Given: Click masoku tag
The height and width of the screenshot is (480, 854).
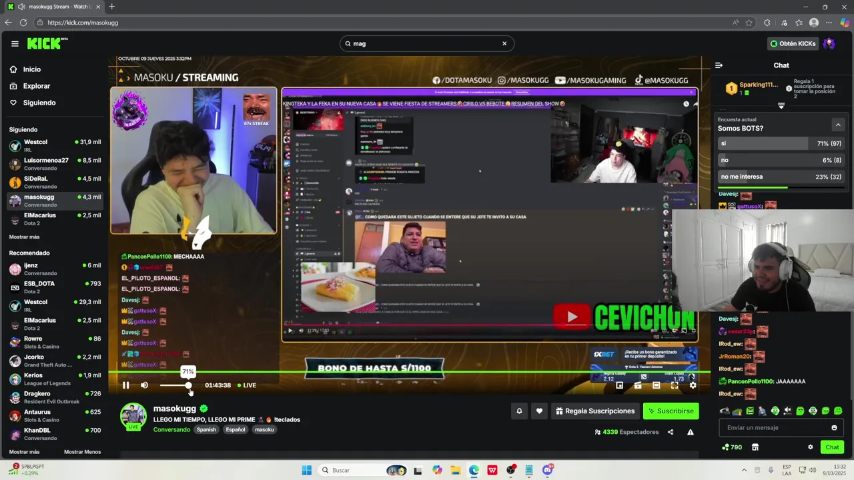Looking at the screenshot, I should (x=264, y=429).
